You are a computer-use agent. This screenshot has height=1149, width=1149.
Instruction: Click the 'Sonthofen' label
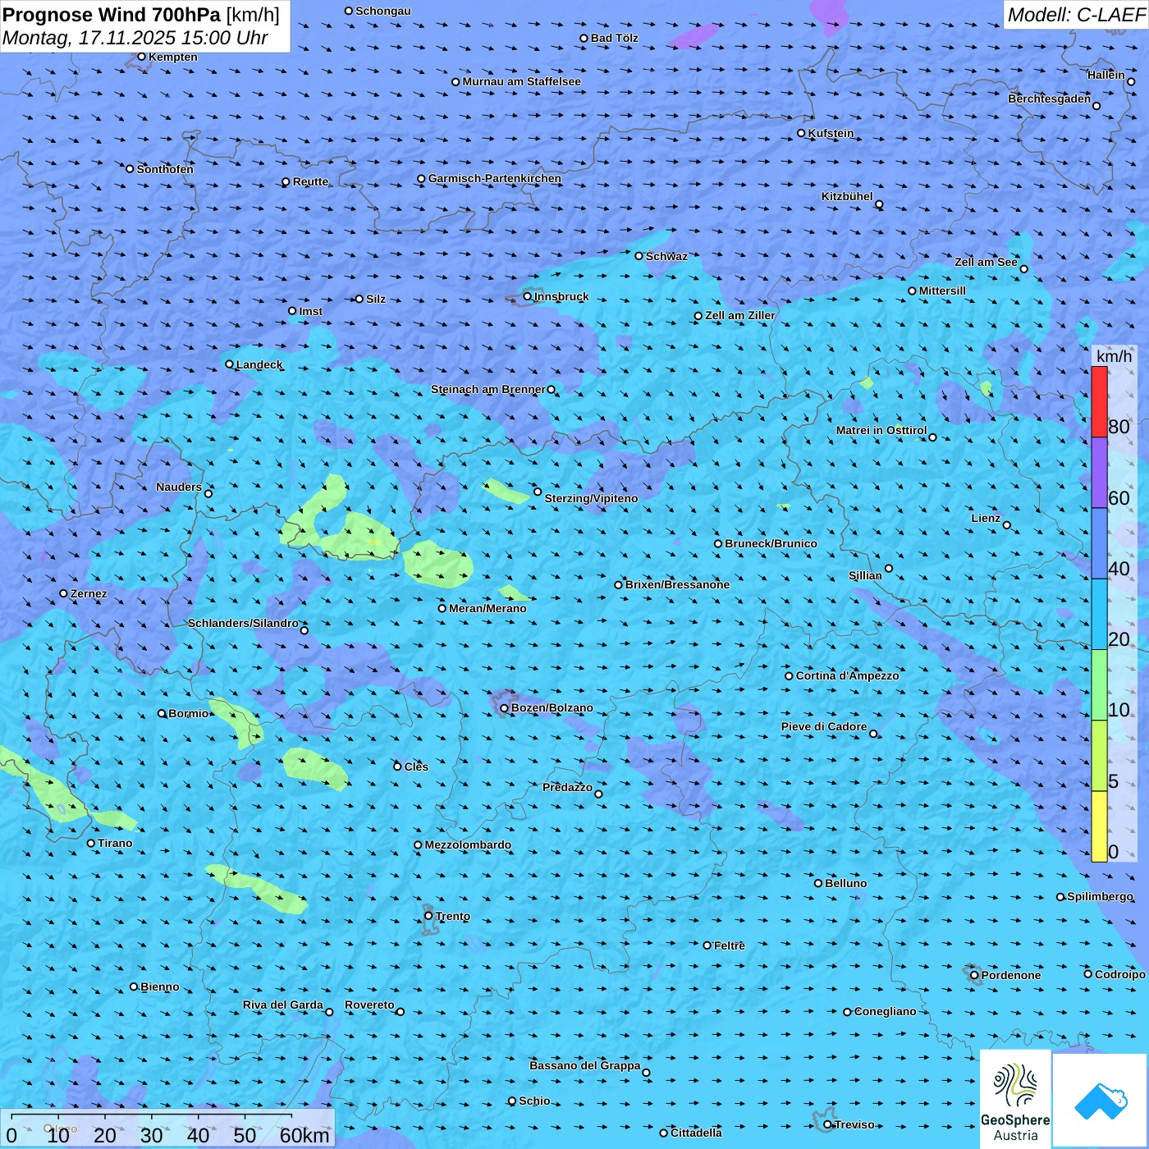point(165,169)
